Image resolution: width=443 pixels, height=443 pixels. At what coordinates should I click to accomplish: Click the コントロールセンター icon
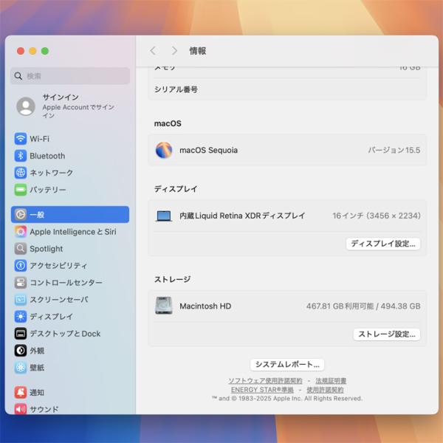pos(21,283)
